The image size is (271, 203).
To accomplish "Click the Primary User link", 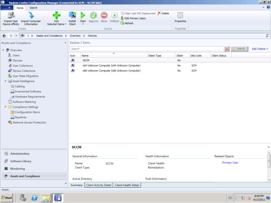I will click(x=230, y=163).
